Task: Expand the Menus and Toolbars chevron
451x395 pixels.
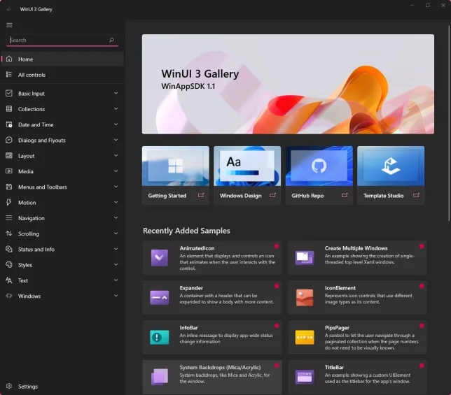Action: pyautogui.click(x=116, y=187)
